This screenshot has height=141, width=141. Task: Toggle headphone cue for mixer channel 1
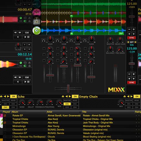(x=43, y=40)
